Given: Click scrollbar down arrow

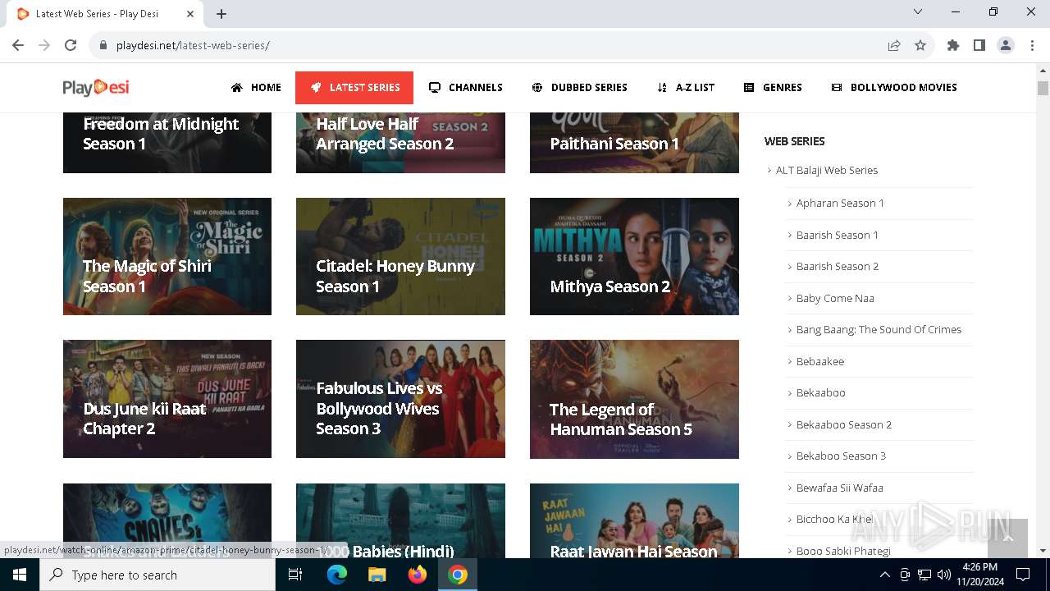Looking at the screenshot, I should (x=1043, y=551).
